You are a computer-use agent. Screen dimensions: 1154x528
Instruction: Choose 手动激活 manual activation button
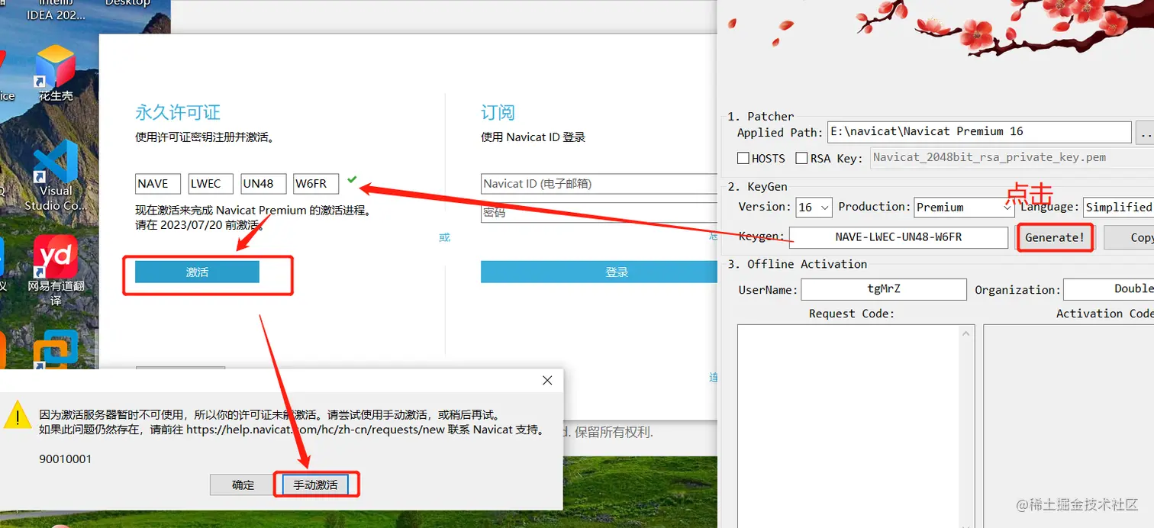315,485
